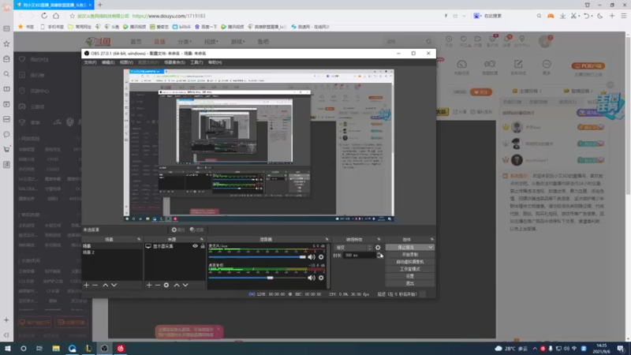Open source properties gear in Sources panel
Image resolution: width=631 pixels, height=355 pixels.
point(166,285)
